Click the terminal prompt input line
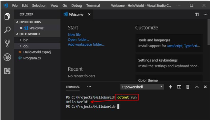 pos(92,107)
